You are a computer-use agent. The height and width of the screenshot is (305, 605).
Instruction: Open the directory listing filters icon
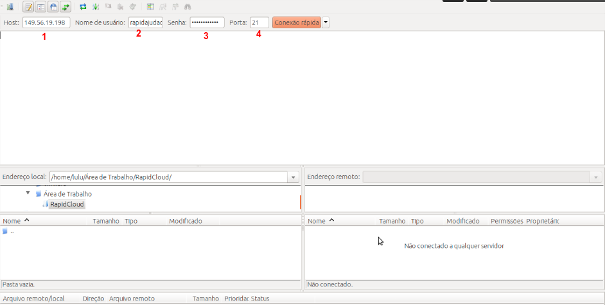point(150,7)
